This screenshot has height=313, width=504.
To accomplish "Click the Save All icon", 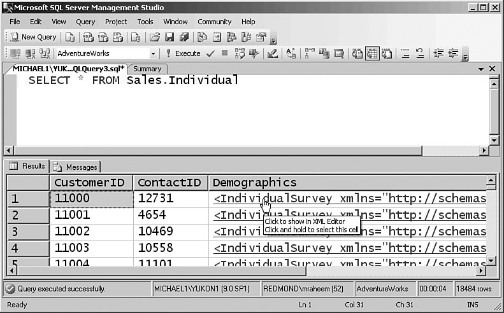I will pyautogui.click(x=184, y=38).
